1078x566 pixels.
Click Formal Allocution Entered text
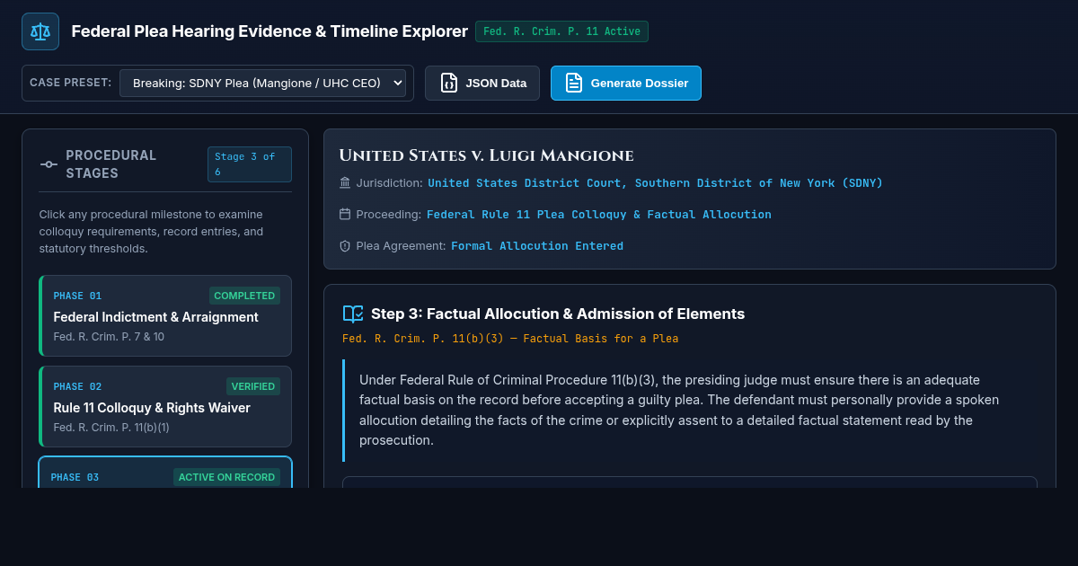coord(537,245)
